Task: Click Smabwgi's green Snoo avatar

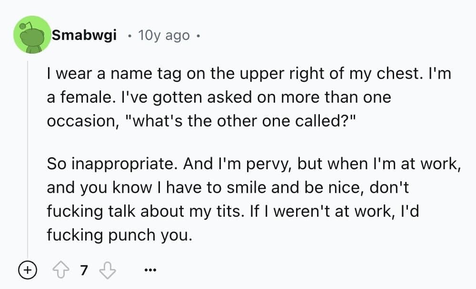Action: click(x=31, y=35)
